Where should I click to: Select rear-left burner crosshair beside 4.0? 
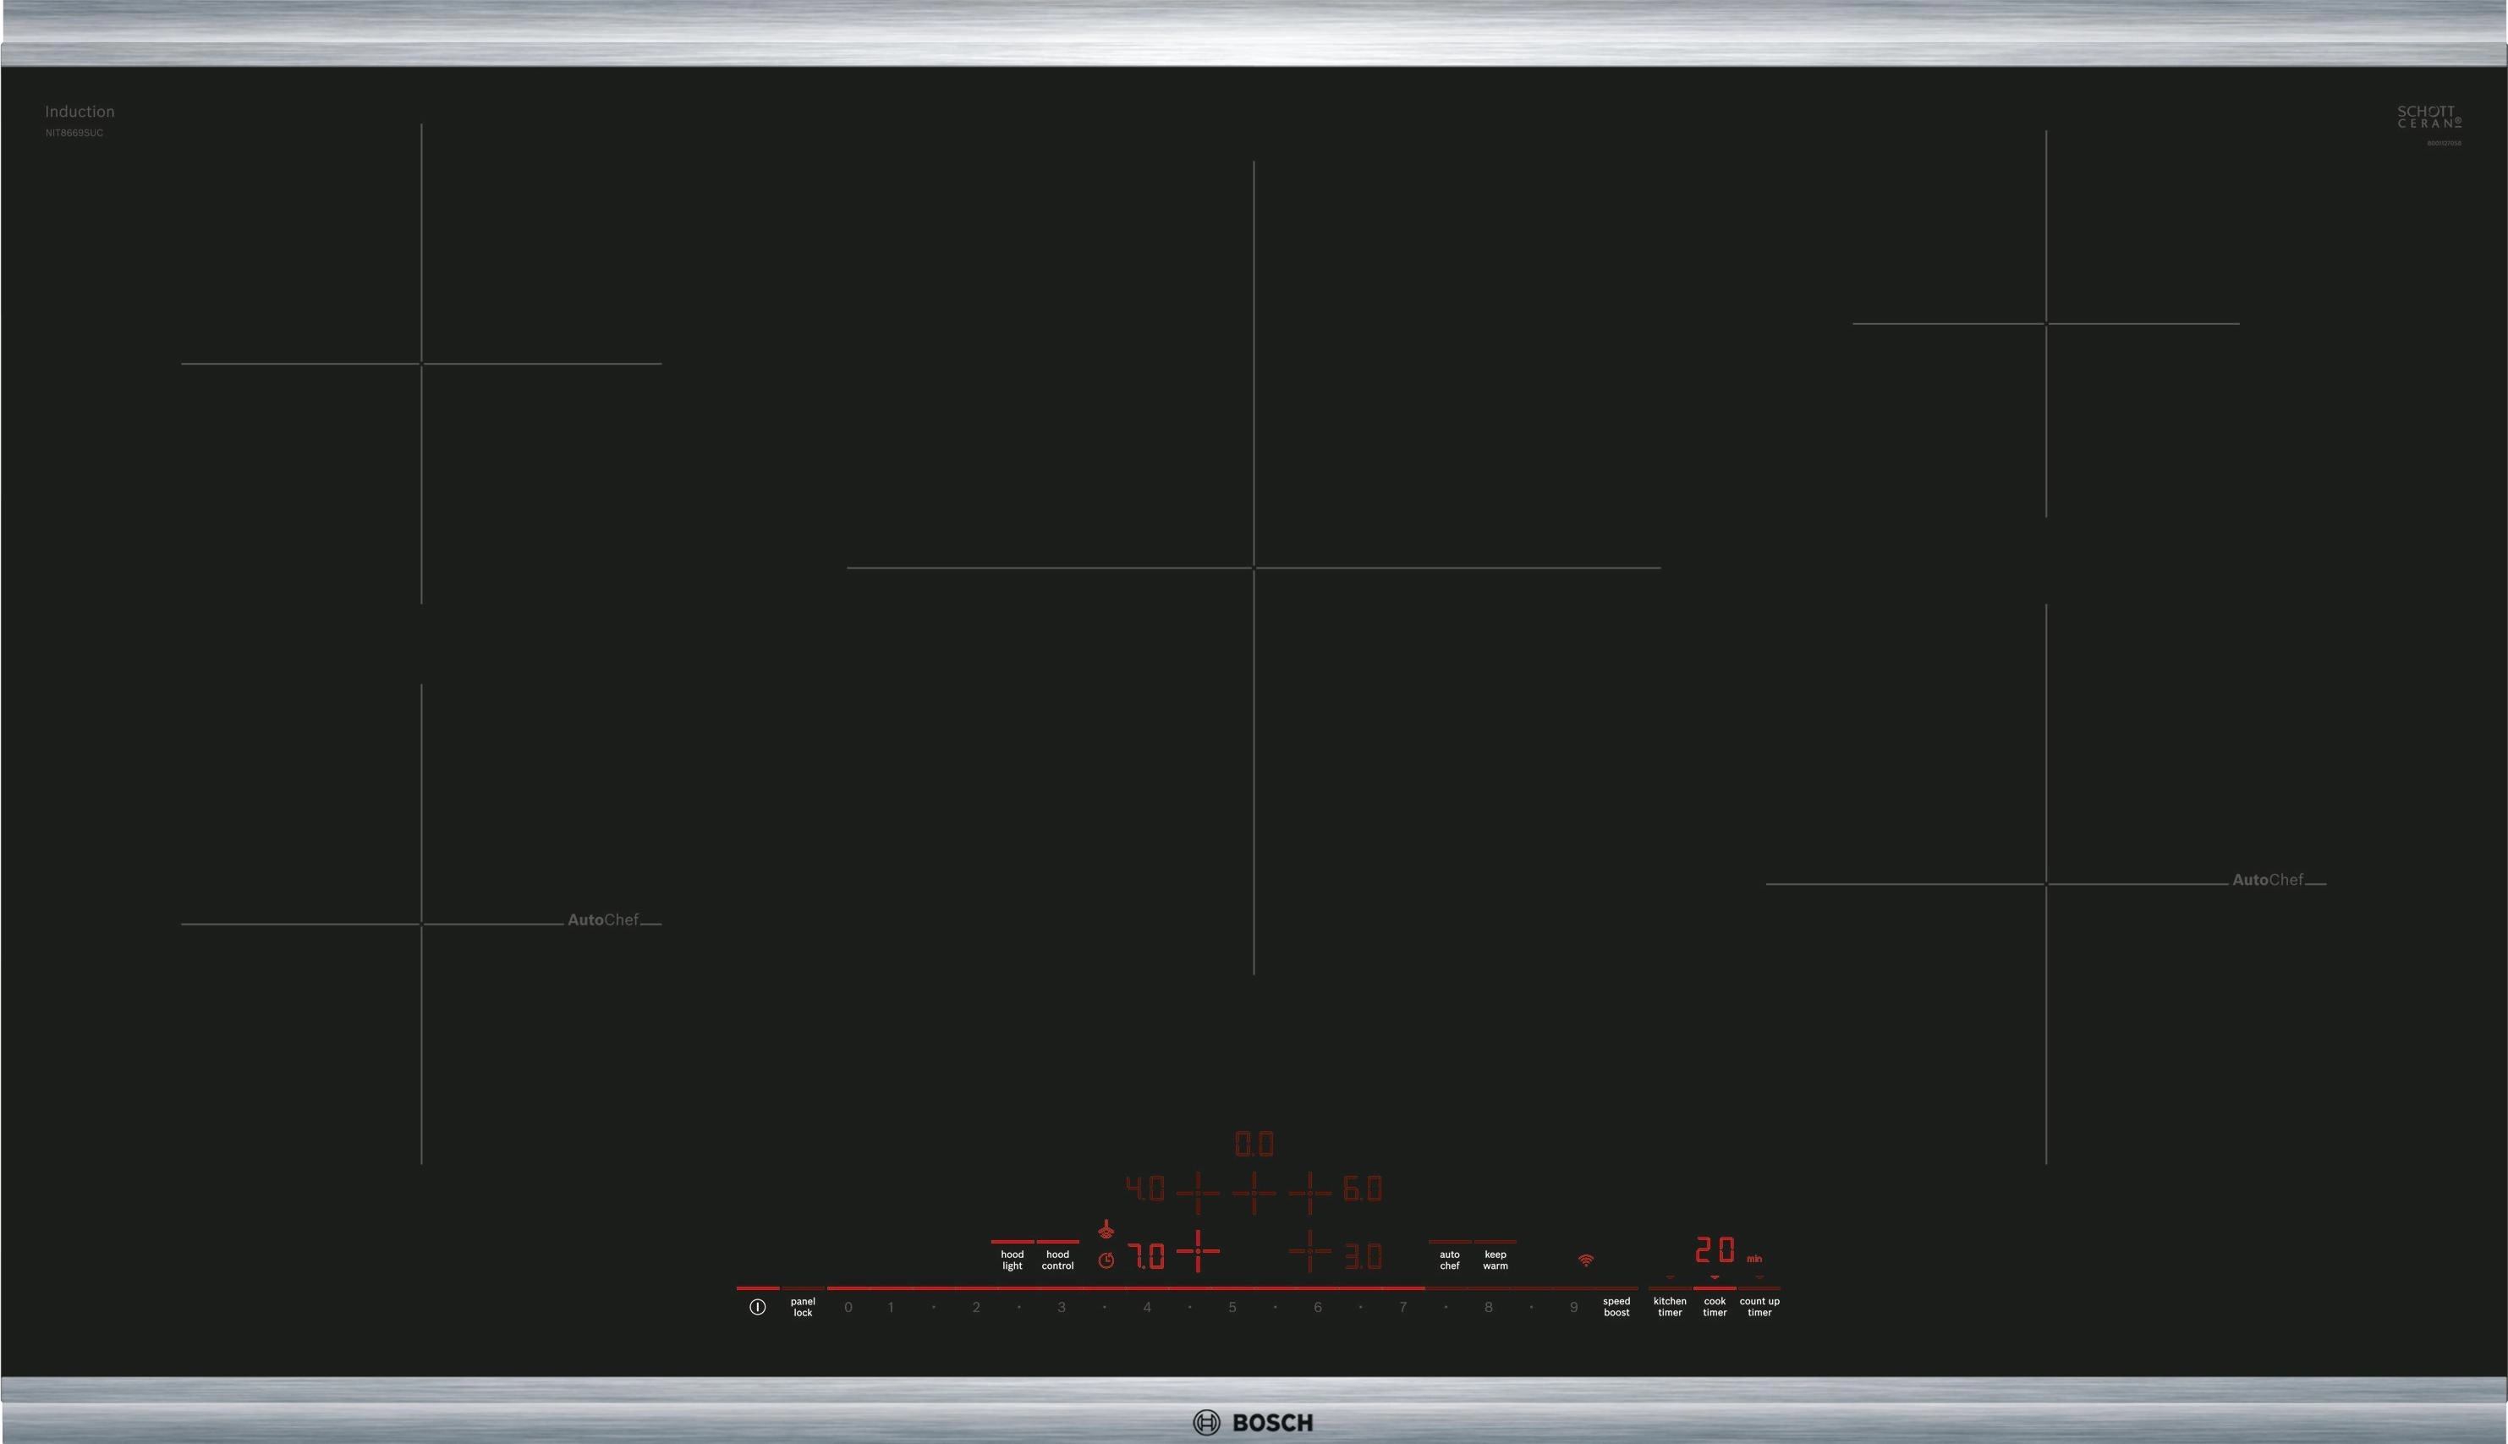1198,1192
